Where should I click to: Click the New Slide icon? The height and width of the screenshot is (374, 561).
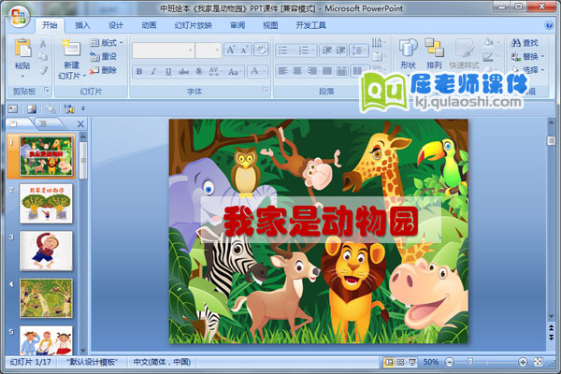71,49
